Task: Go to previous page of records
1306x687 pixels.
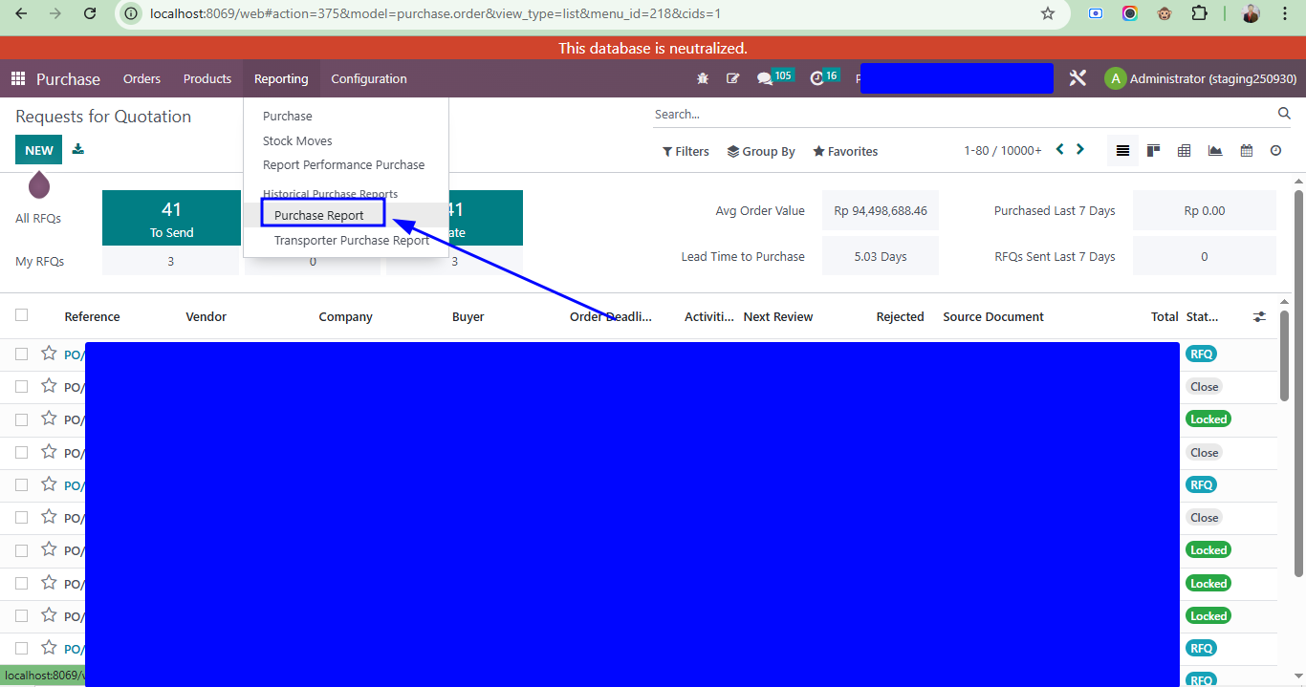Action: tap(1059, 149)
